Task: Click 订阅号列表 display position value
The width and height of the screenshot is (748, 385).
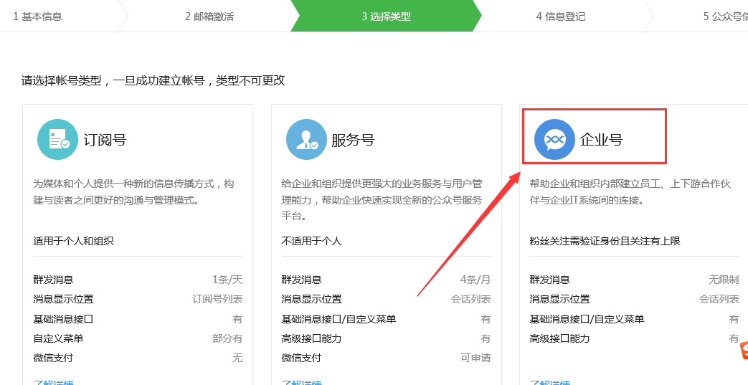Action: (217, 299)
